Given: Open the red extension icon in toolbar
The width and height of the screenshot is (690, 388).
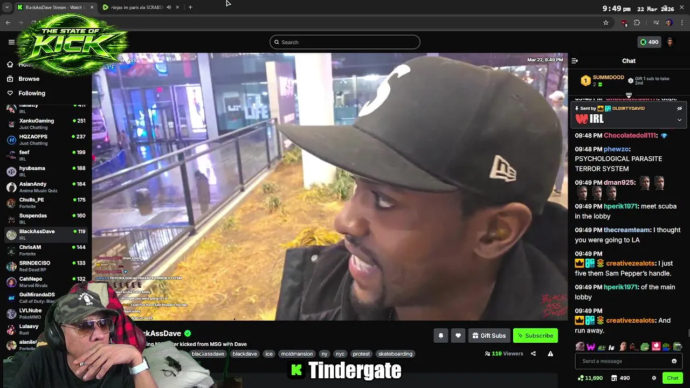Looking at the screenshot, I should pyautogui.click(x=624, y=23).
